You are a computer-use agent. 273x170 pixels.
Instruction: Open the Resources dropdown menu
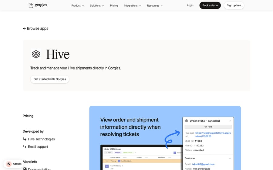click(x=155, y=5)
